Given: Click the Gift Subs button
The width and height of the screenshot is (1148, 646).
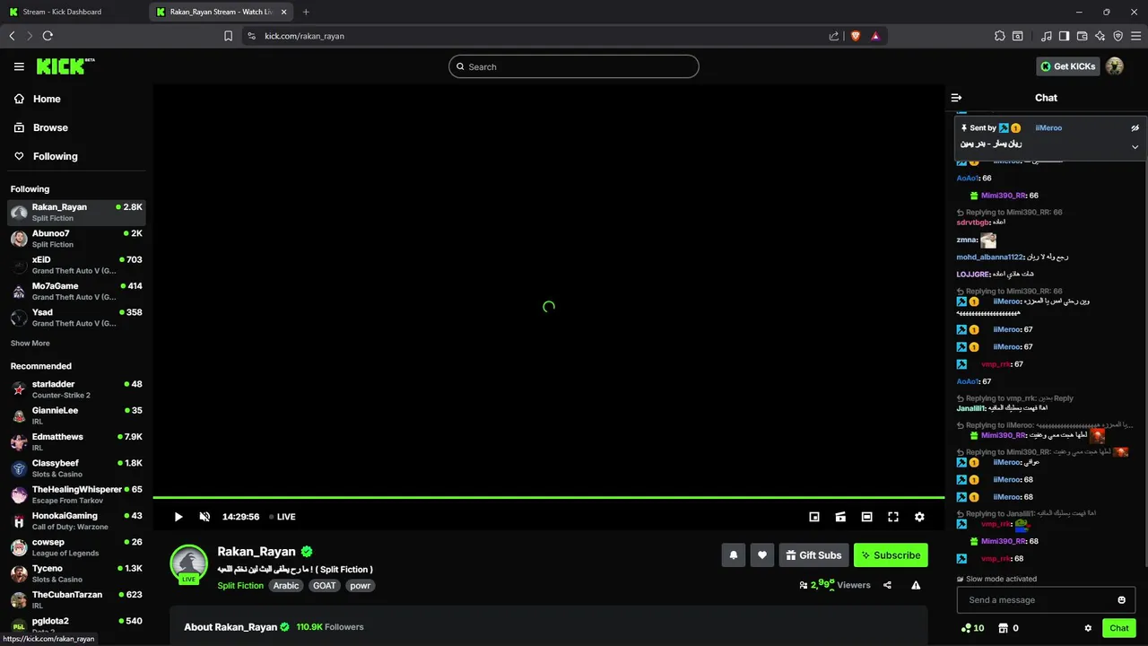Looking at the screenshot, I should pos(813,555).
